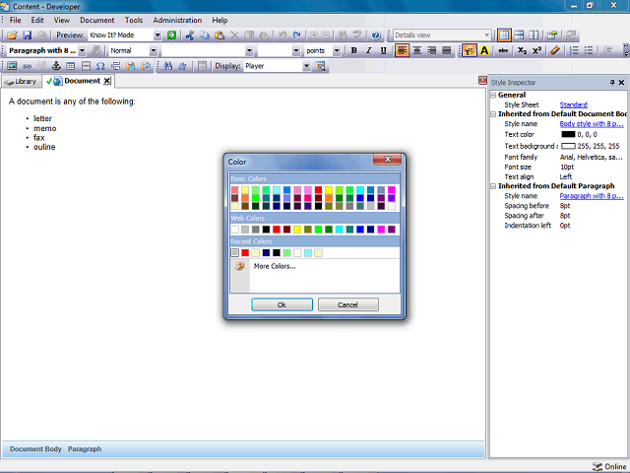Close the Document tab with its X
Image resolution: width=630 pixels, height=473 pixels.
[x=107, y=81]
